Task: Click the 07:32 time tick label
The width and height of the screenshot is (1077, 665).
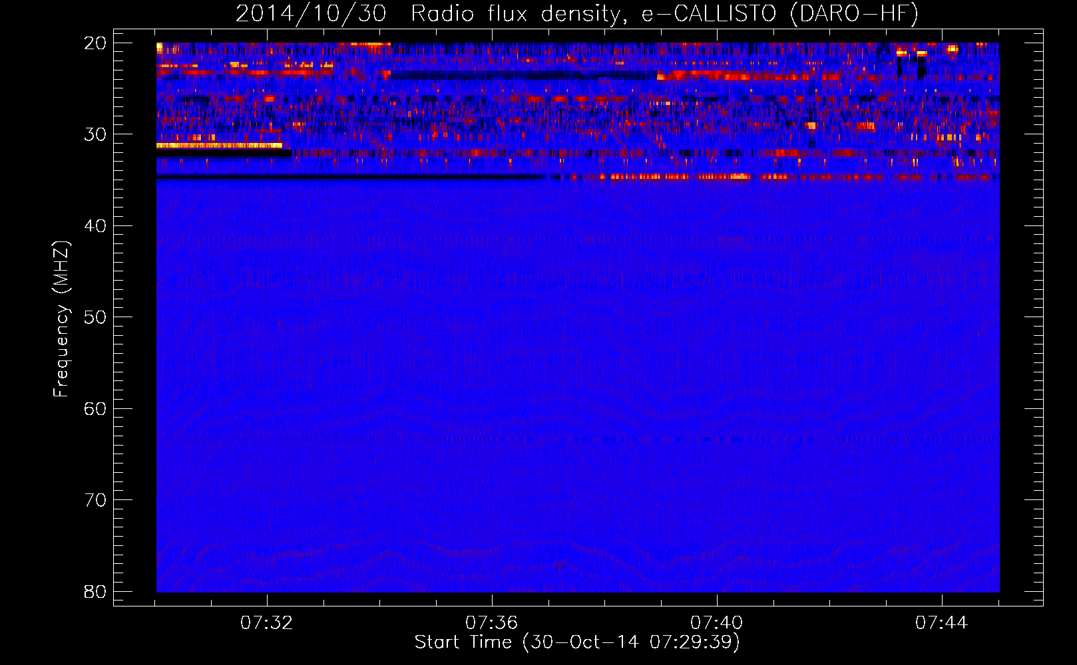Action: pyautogui.click(x=267, y=623)
